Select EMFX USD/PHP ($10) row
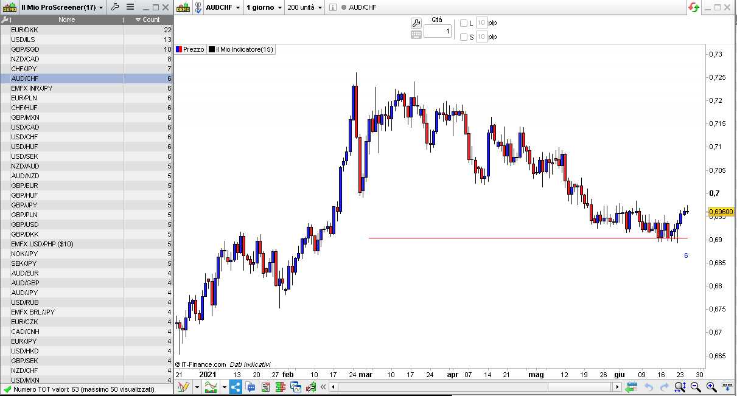 coord(86,244)
